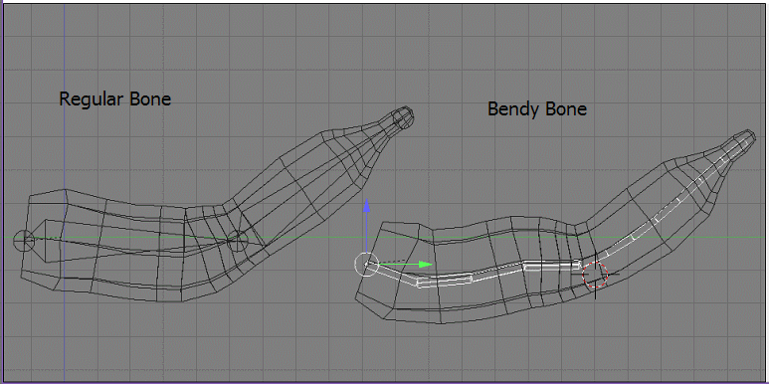Click the red-white dashed 3D cursor
The height and width of the screenshot is (384, 769).
click(595, 274)
